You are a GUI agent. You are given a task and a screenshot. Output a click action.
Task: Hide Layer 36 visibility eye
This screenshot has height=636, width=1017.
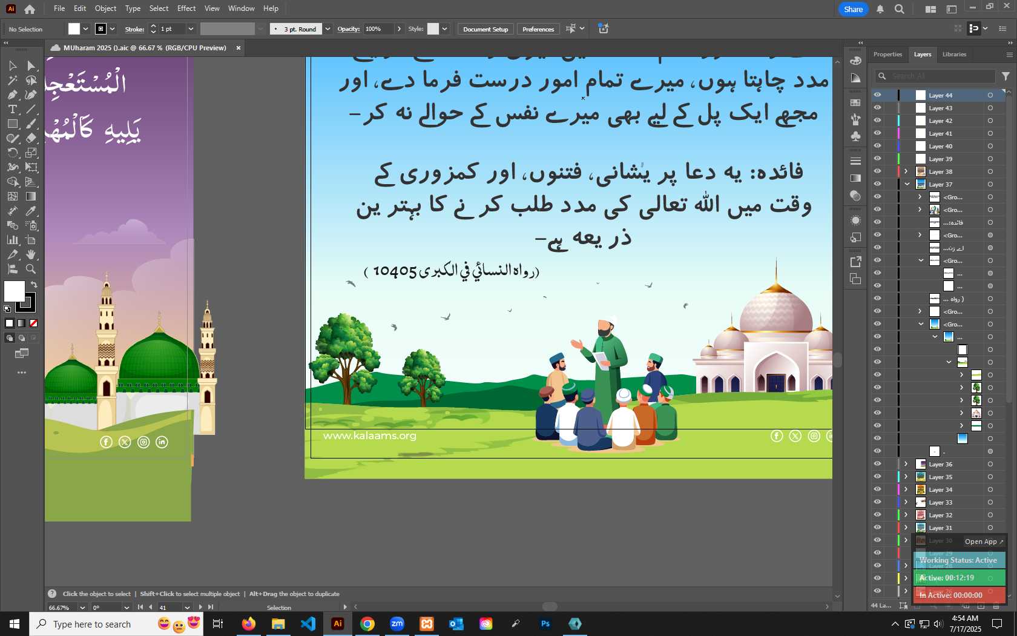[x=877, y=464]
